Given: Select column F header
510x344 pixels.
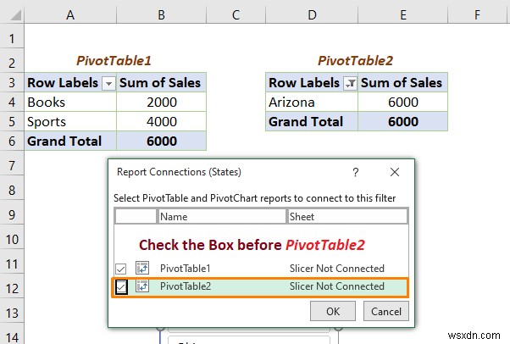Looking at the screenshot, I should (x=477, y=14).
